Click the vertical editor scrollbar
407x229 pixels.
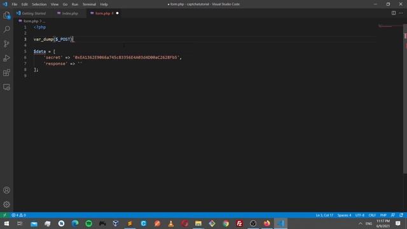[x=405, y=99]
